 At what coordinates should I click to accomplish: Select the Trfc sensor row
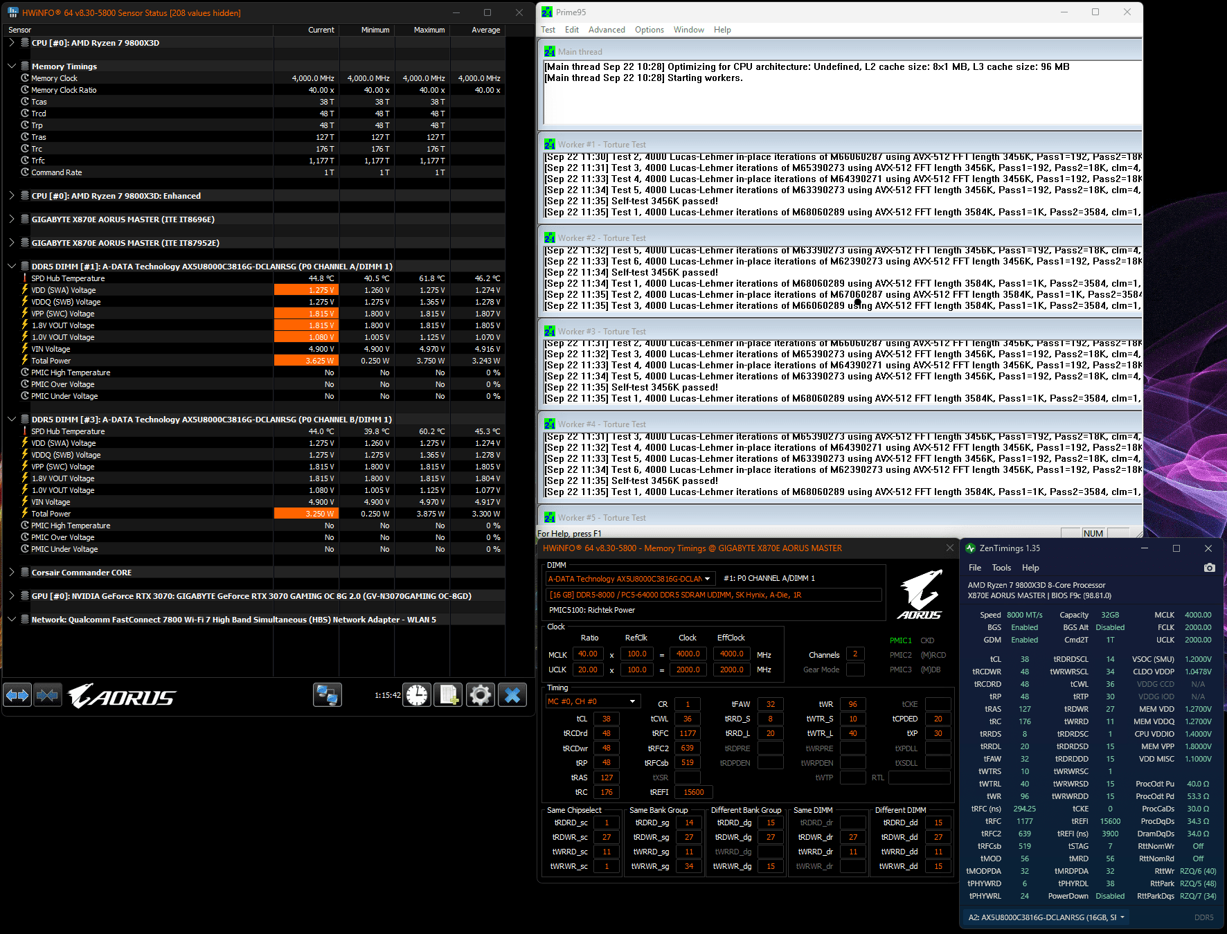[254, 161]
